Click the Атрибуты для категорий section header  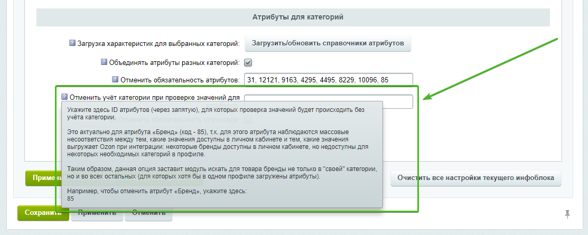click(x=293, y=17)
